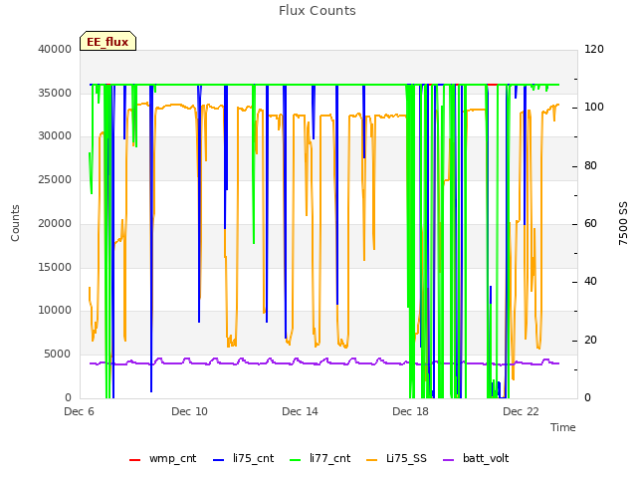Click the 7500 SS right axis label

[x=623, y=223]
